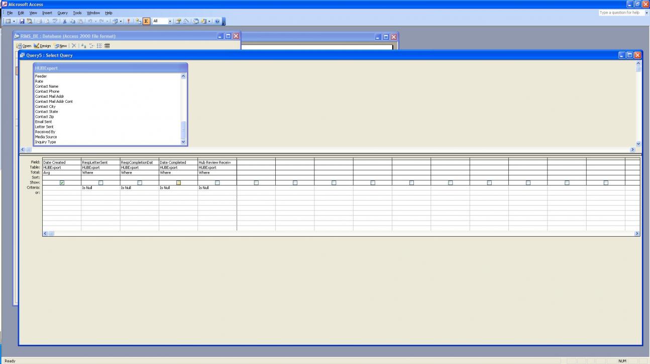
Task: Open the Edit menu
Action: click(21, 13)
